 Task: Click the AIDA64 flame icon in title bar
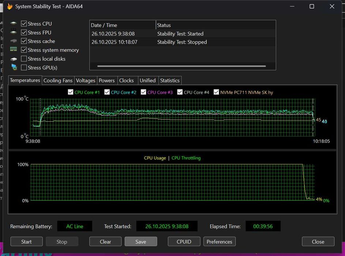click(10, 6)
